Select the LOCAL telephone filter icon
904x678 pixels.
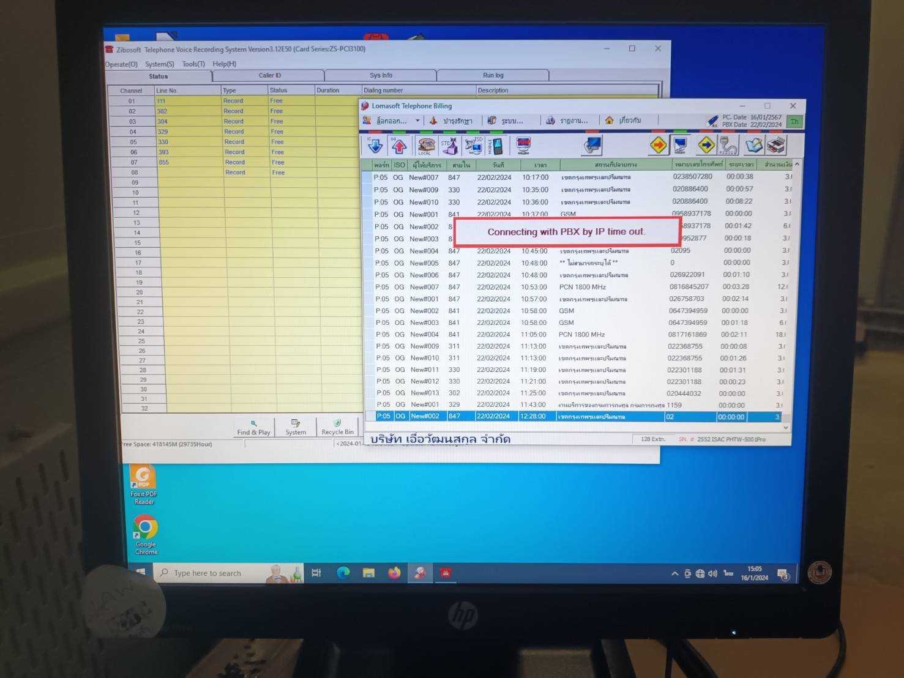(425, 146)
